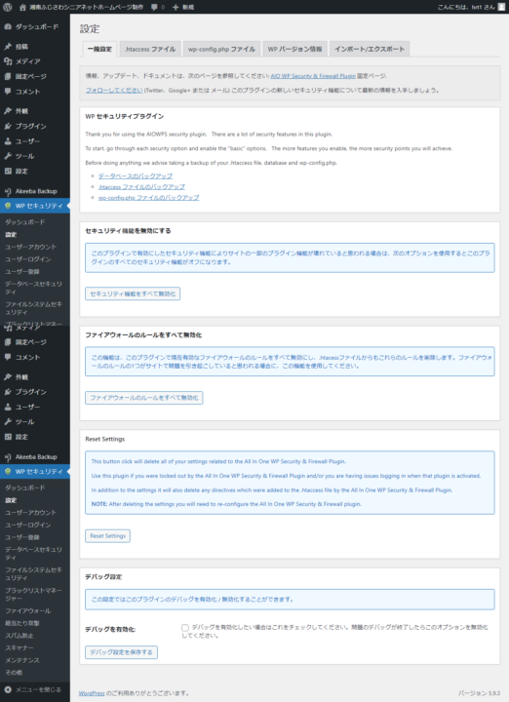Open the AIO WP Security & Firewall Plugin link
509x702 pixels.
point(313,76)
